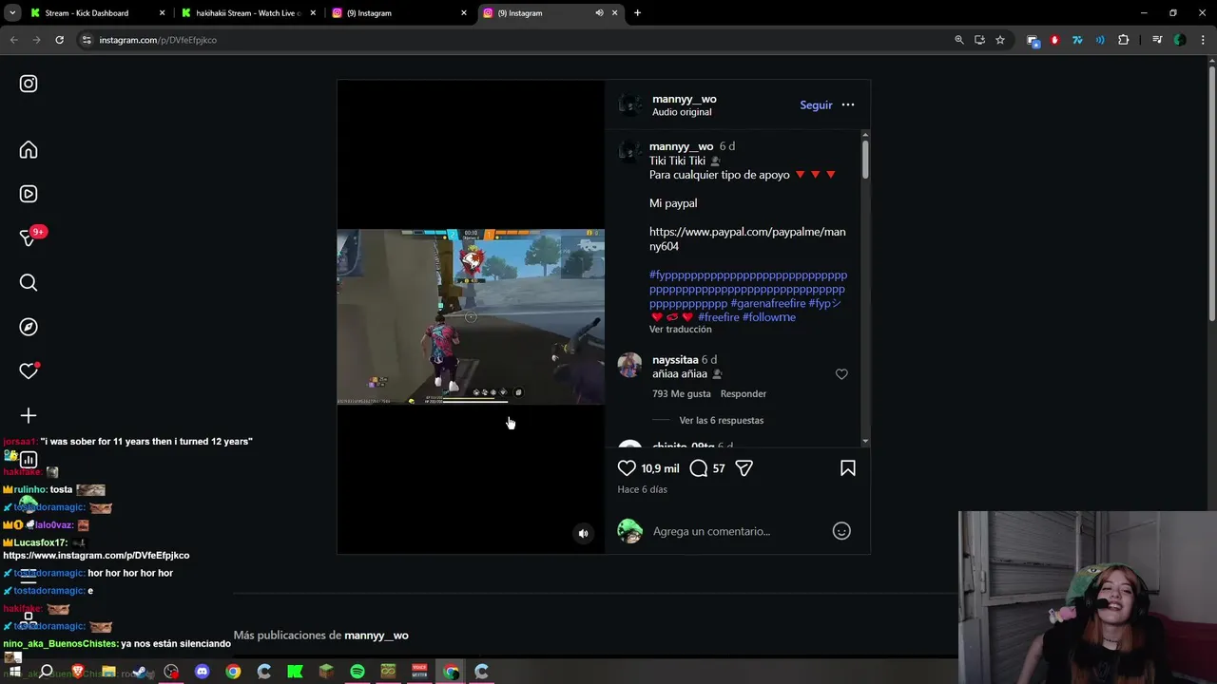Install app icon in address bar
Image resolution: width=1217 pixels, height=684 pixels.
[x=979, y=40]
